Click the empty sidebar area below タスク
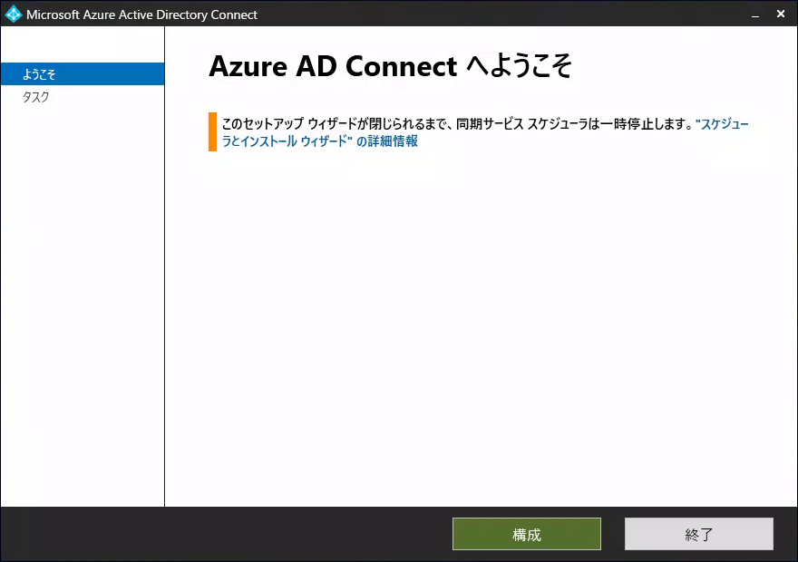798x562 pixels. tap(83, 305)
